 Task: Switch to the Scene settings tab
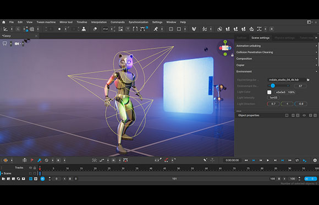coord(260,38)
